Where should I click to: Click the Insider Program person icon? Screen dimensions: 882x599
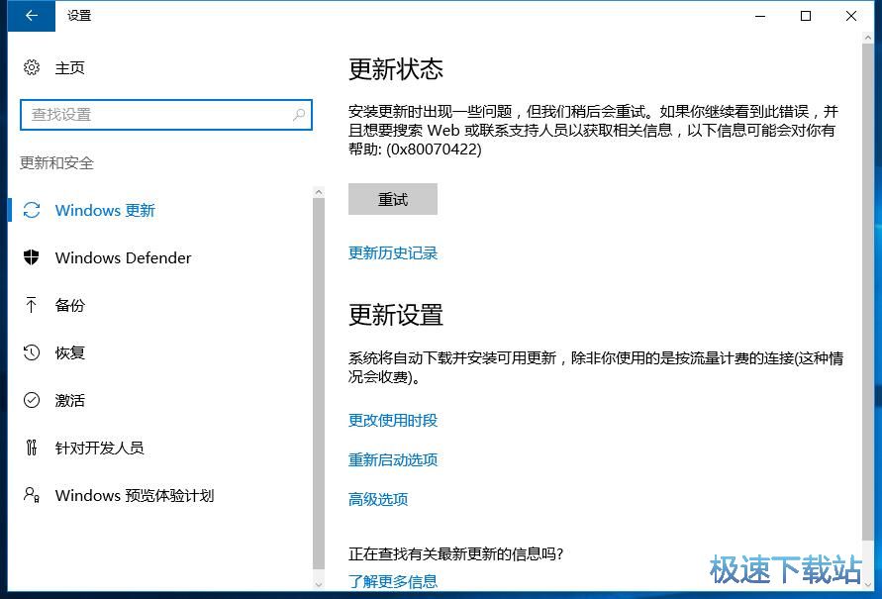click(32, 495)
